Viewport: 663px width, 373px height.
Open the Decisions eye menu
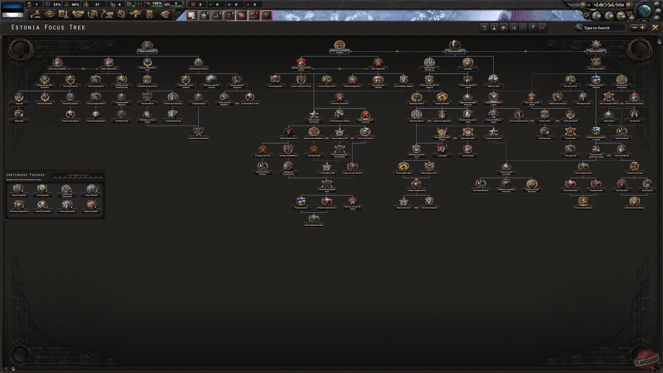click(50, 14)
